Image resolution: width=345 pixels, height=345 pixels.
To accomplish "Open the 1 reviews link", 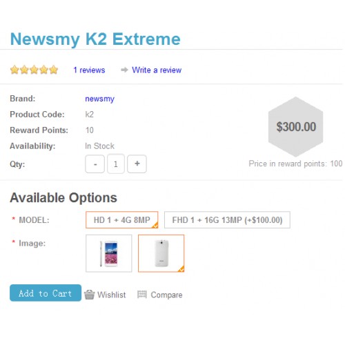I will [x=89, y=70].
